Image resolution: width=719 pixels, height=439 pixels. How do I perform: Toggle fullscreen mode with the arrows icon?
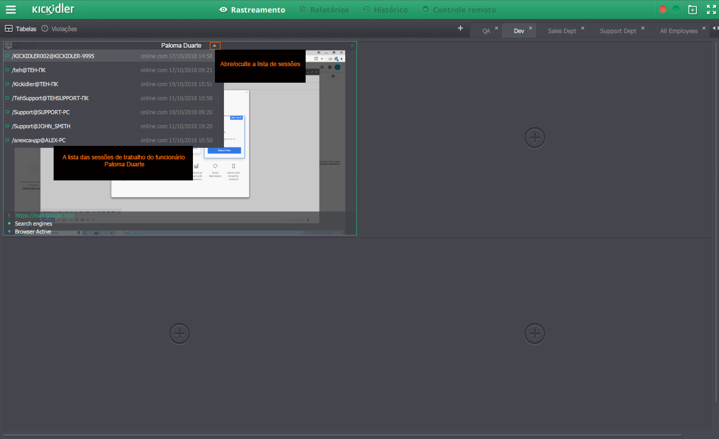click(x=711, y=10)
